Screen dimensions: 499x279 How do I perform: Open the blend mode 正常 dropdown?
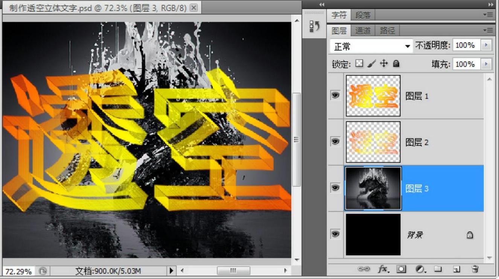pos(371,46)
